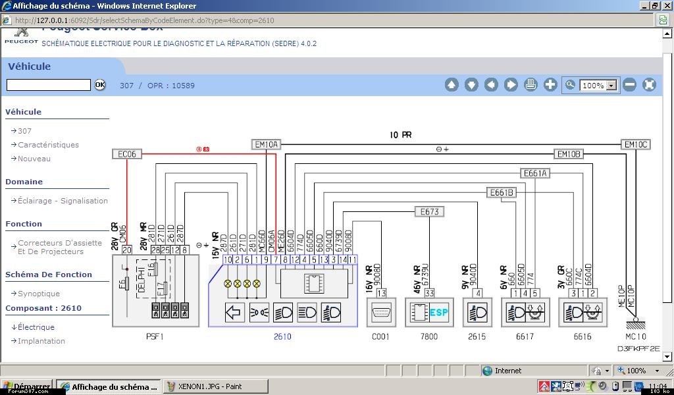
Task: Click the 7800 component label
Action: (429, 336)
